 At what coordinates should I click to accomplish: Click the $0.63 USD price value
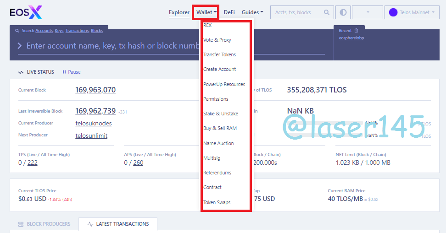pyautogui.click(x=32, y=199)
